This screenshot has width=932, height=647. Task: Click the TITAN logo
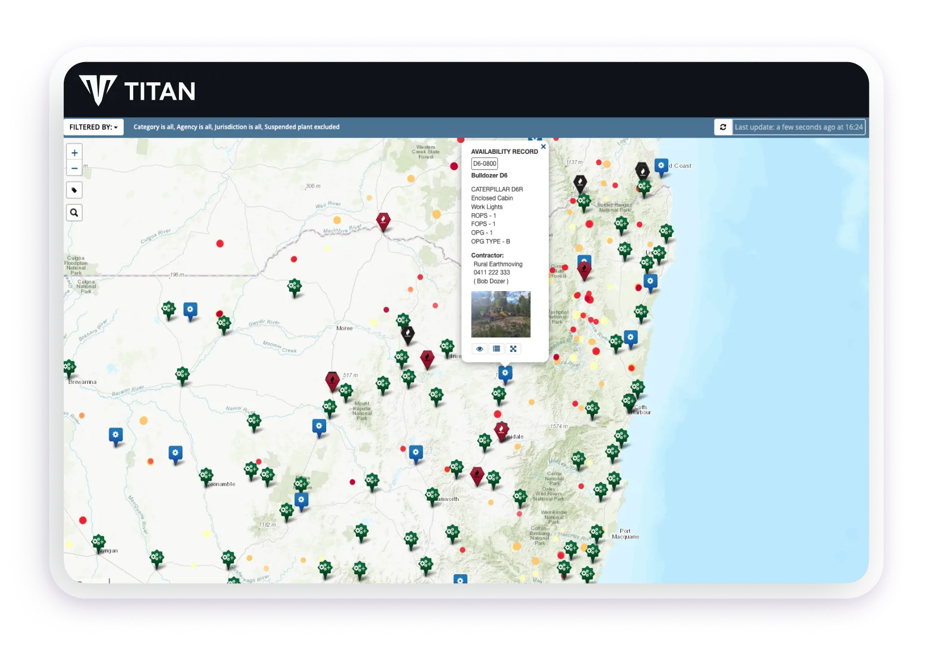[138, 90]
